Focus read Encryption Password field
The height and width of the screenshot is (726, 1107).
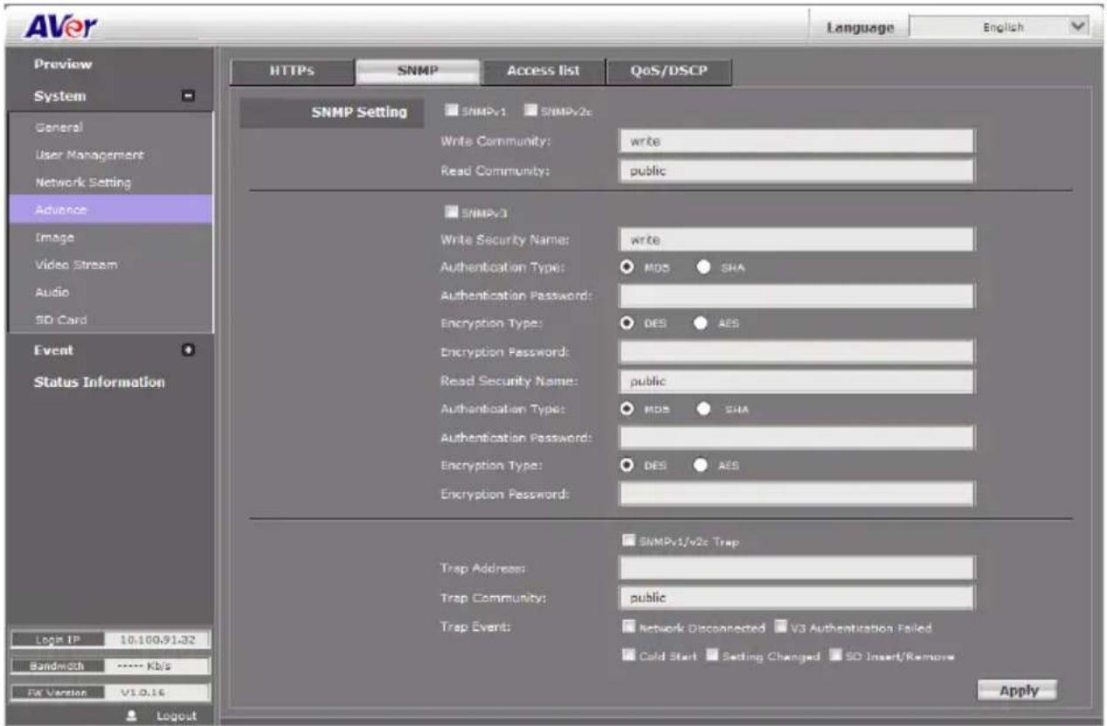(x=797, y=494)
